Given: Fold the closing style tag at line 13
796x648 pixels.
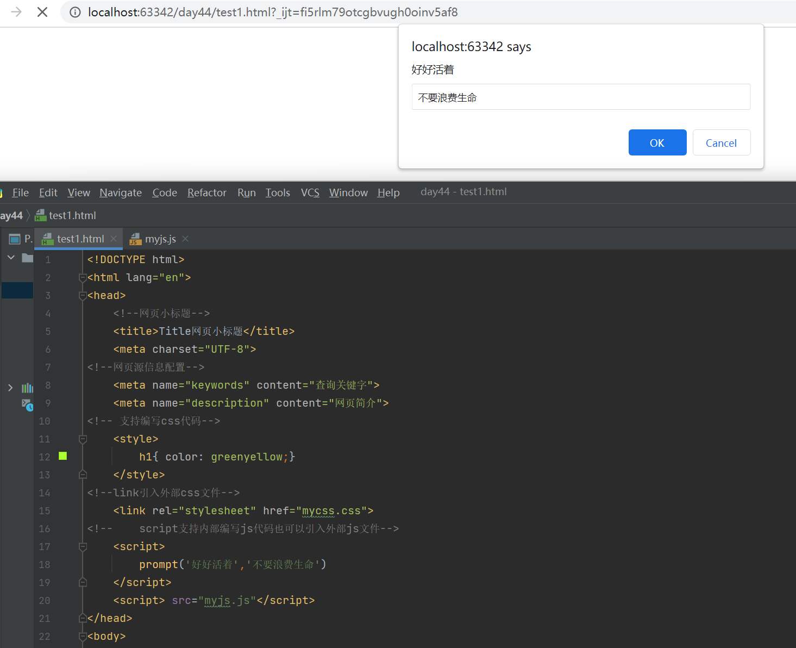Looking at the screenshot, I should pyautogui.click(x=83, y=475).
